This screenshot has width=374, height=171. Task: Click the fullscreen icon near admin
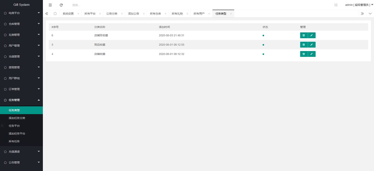[x=336, y=5]
